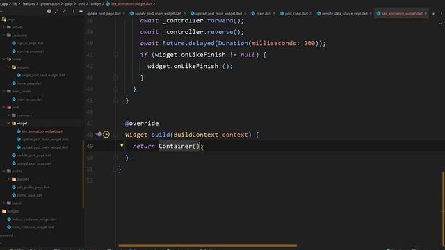The width and height of the screenshot is (445, 250).
Task: Open edit_profile_page.dart in project tree
Action: click(31, 187)
